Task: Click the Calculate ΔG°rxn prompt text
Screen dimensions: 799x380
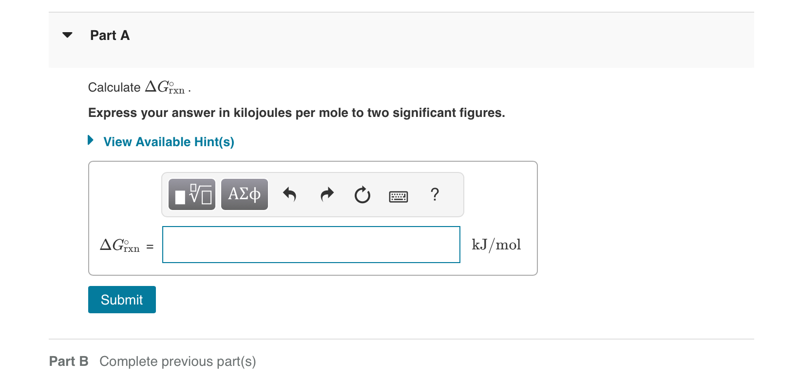Action: pyautogui.click(x=139, y=88)
